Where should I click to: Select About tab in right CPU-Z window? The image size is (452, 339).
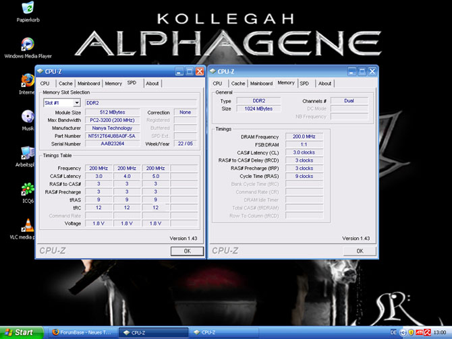point(324,84)
